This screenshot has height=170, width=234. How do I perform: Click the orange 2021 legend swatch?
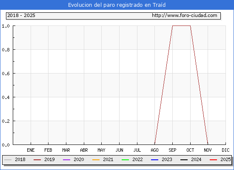pyautogui.click(x=96, y=160)
